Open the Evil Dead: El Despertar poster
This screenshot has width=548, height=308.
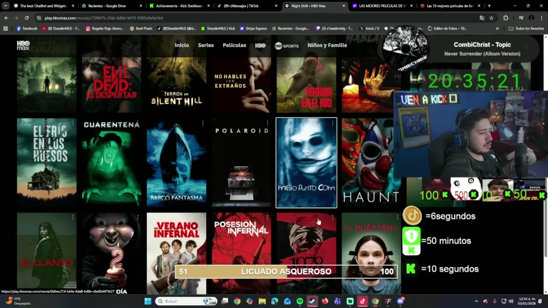click(111, 85)
